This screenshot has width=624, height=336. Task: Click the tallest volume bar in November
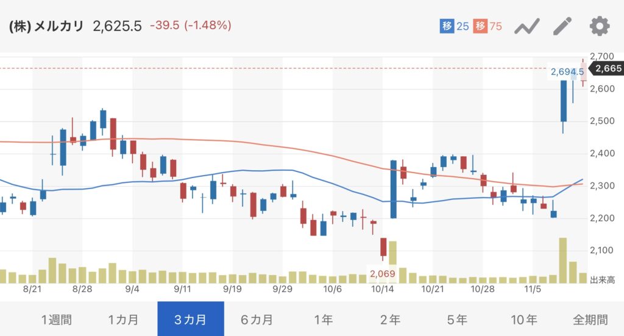click(562, 261)
